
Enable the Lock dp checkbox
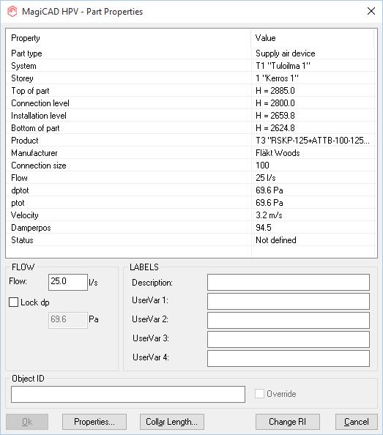(x=14, y=302)
